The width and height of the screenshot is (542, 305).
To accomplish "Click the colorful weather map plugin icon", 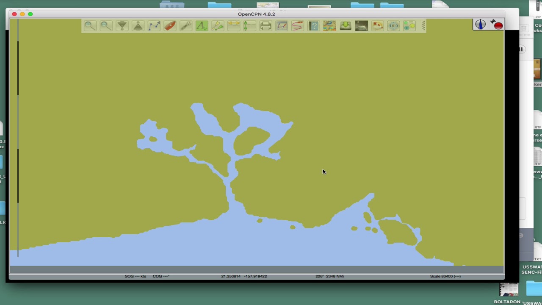I will (x=329, y=26).
